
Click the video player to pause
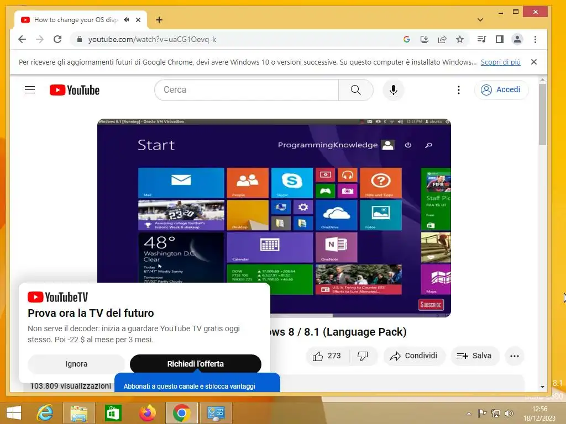(274, 218)
